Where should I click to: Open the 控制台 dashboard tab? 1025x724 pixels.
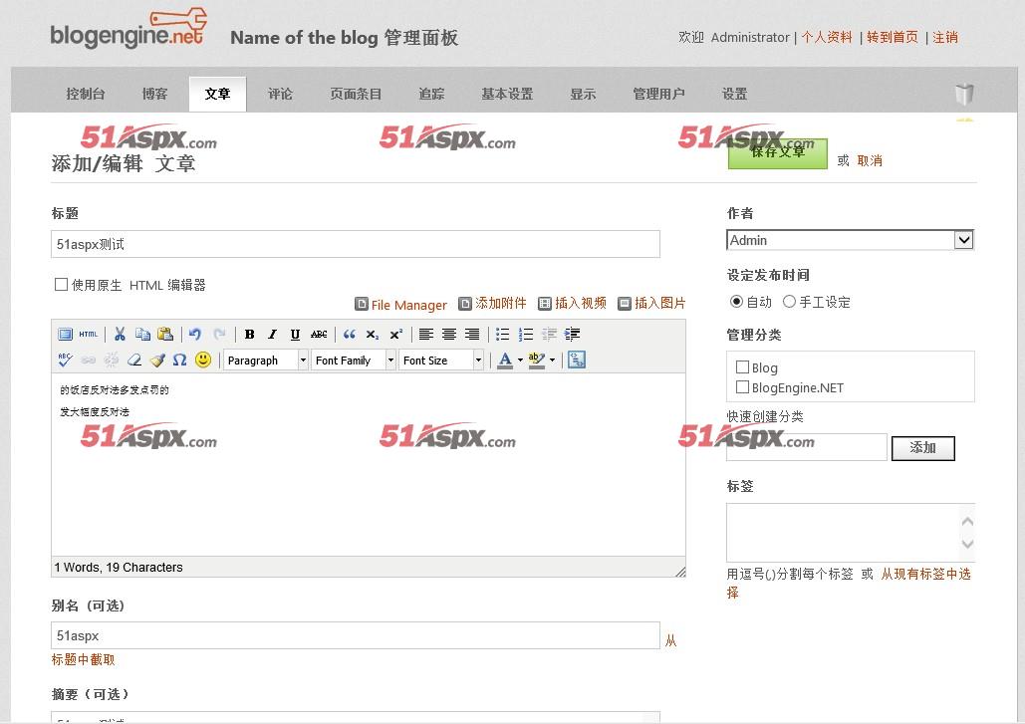coord(86,94)
